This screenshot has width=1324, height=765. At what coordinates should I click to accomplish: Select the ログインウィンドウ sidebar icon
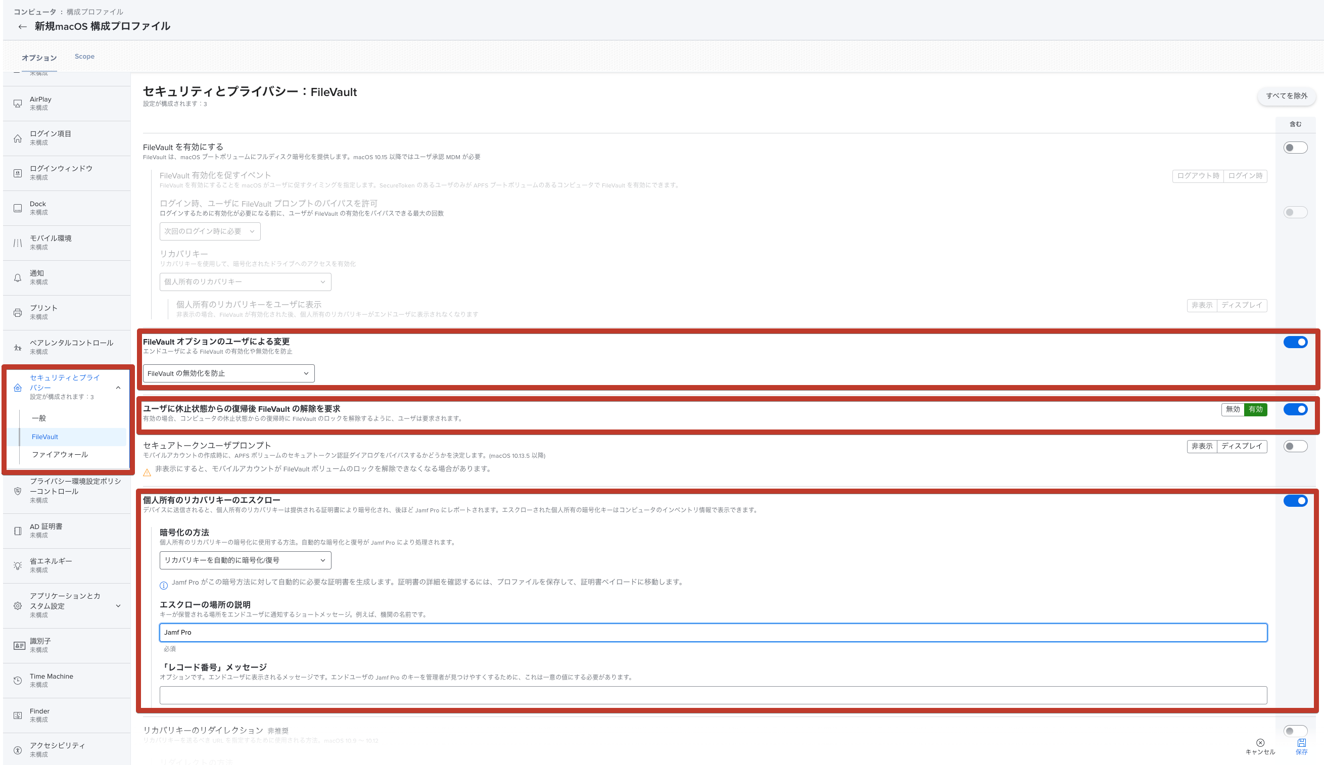point(18,173)
